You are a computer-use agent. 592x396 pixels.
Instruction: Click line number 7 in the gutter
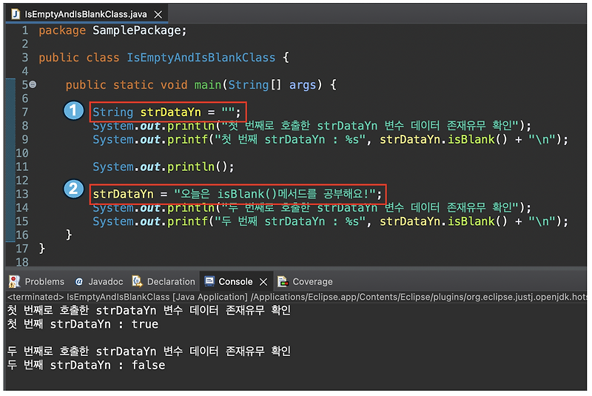[25, 112]
